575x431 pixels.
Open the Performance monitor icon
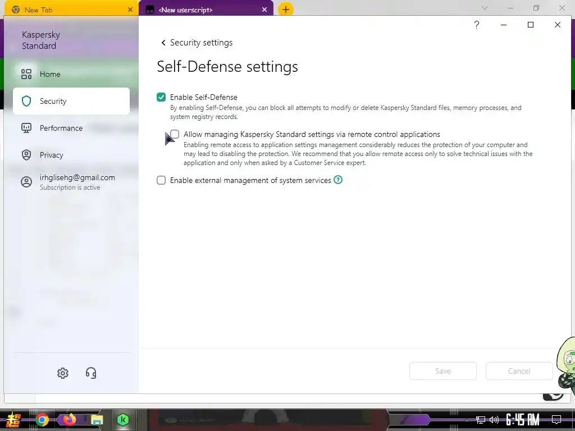pyautogui.click(x=26, y=128)
